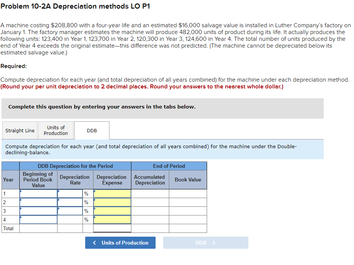Screen dimensions: 354x265
Task: Select Year 2 Beginning Book Value field
Action: 38,202
